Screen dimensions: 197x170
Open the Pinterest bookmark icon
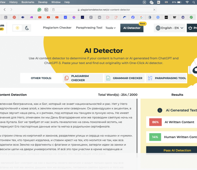click(14, 17)
